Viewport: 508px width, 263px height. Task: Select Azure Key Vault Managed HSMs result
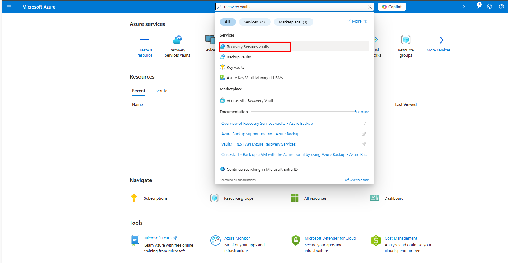(294, 78)
